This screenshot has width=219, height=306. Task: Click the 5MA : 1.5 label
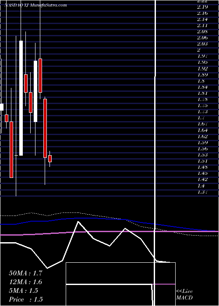pos(24,291)
